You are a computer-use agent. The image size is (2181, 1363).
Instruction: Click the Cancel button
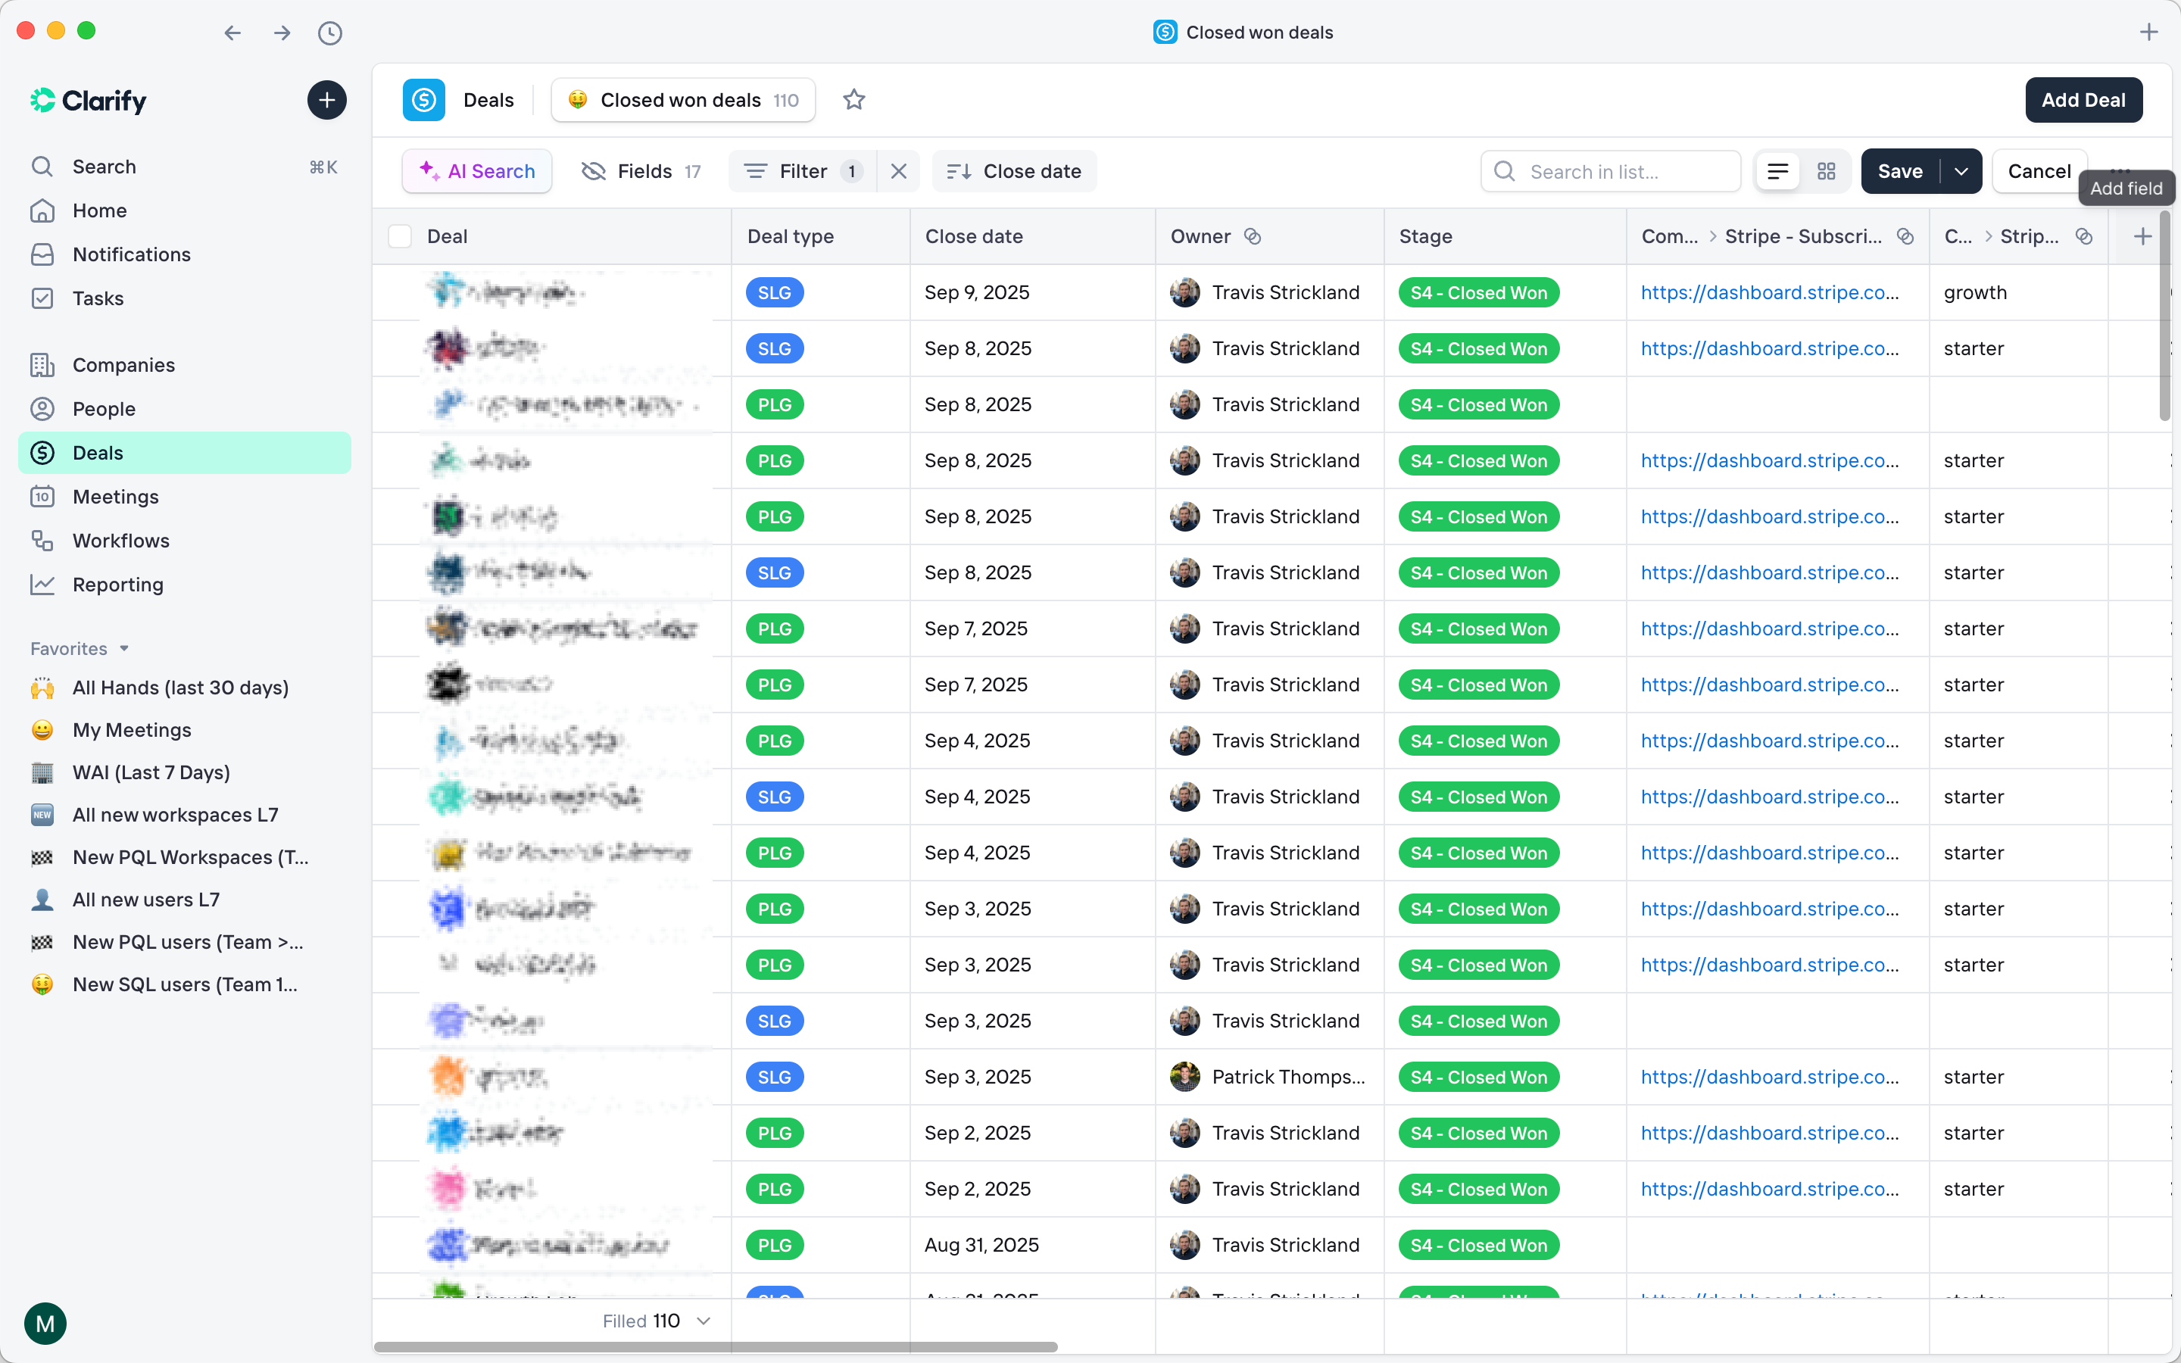[2039, 171]
